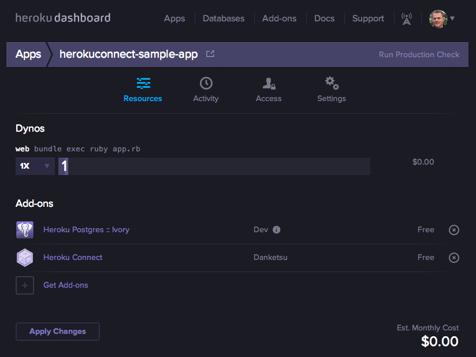Remove the Heroku Postgres add-on
The width and height of the screenshot is (476, 357).
tap(454, 230)
